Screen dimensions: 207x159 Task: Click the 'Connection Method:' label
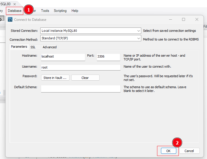24,40
